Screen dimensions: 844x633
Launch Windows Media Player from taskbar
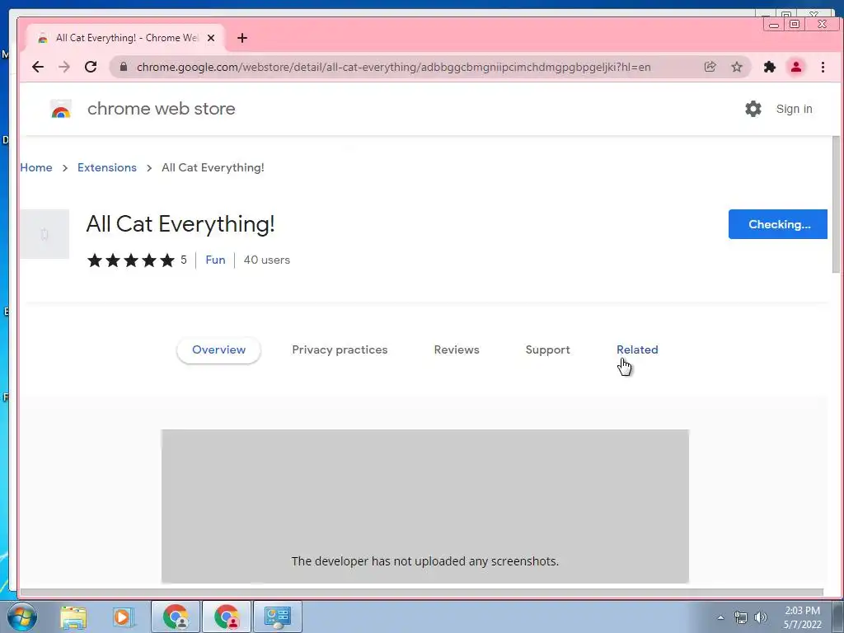[x=123, y=617]
